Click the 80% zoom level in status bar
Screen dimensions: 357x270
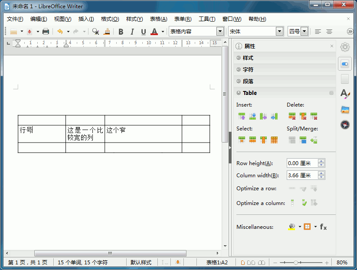pyautogui.click(x=342, y=263)
